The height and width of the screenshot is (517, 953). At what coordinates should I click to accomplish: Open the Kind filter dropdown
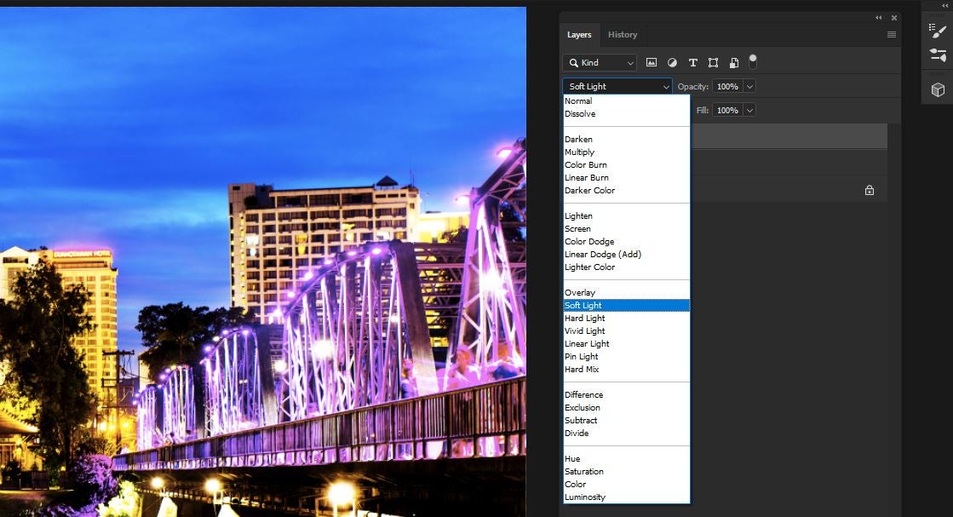tap(599, 62)
